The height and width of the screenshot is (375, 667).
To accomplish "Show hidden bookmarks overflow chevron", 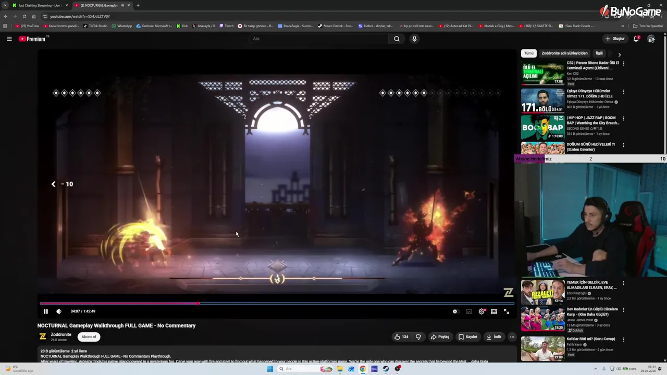I will coord(622,26).
